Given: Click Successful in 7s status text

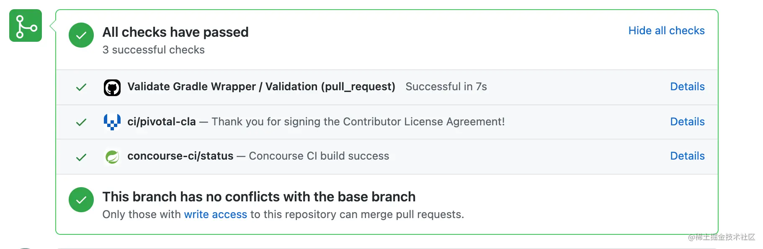Looking at the screenshot, I should (x=446, y=86).
